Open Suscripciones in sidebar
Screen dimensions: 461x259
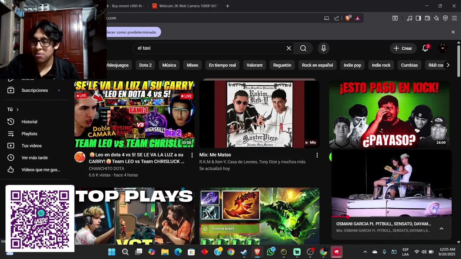[x=35, y=90]
